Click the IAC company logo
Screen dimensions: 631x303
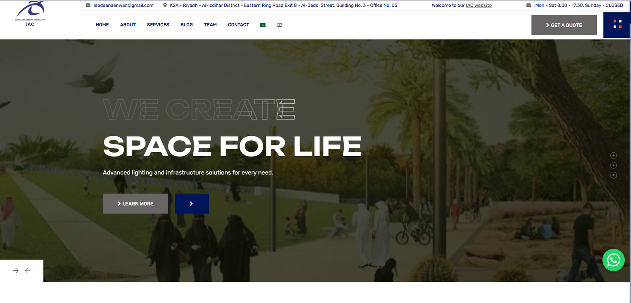click(30, 14)
